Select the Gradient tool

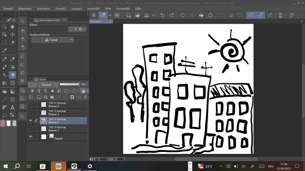13,92
